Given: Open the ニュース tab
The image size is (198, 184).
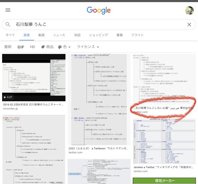Looking at the screenshot, I should pos(59,35).
